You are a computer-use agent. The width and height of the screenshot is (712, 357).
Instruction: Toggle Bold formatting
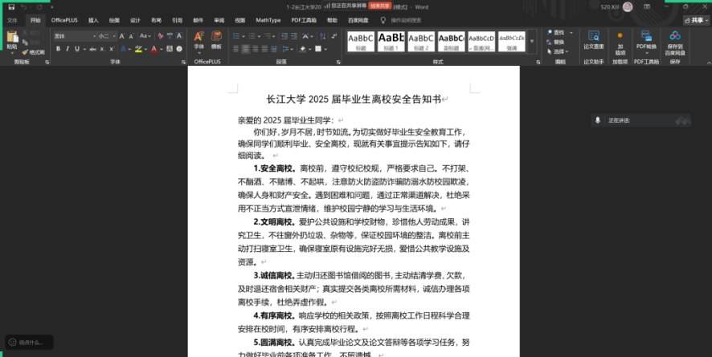click(58, 50)
